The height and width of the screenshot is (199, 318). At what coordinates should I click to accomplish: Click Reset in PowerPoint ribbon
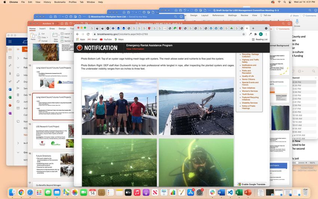[x=65, y=37]
